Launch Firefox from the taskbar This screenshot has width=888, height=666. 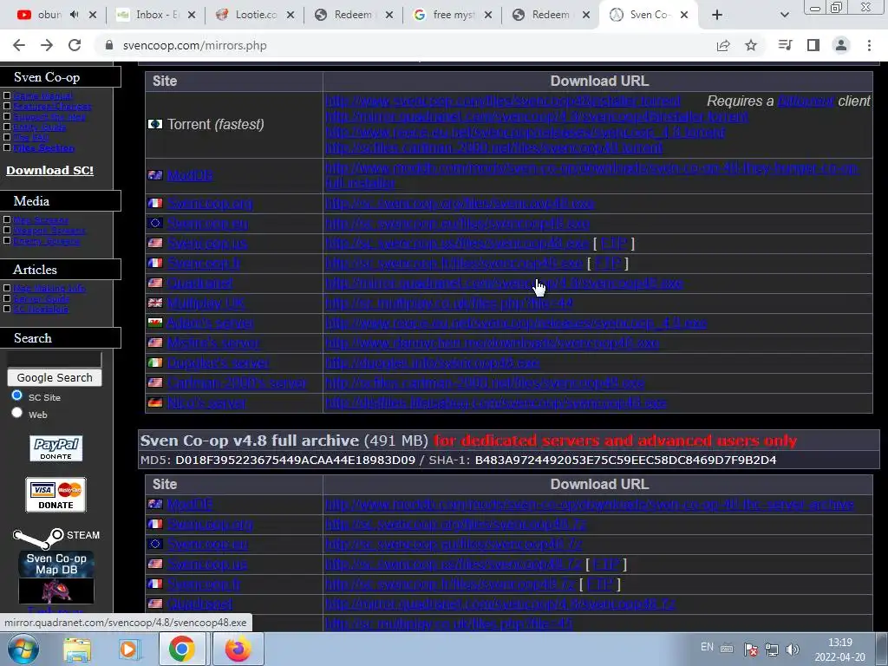pos(238,649)
